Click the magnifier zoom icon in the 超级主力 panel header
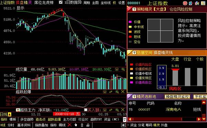 click(117, 110)
